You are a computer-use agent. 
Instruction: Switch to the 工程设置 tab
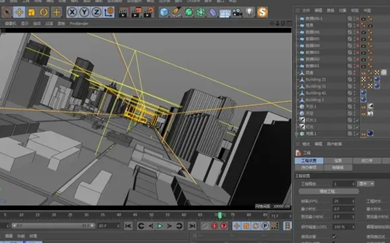pos(309,161)
